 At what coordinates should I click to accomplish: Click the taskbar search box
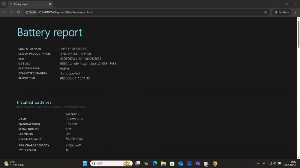pyautogui.click(x=111, y=164)
